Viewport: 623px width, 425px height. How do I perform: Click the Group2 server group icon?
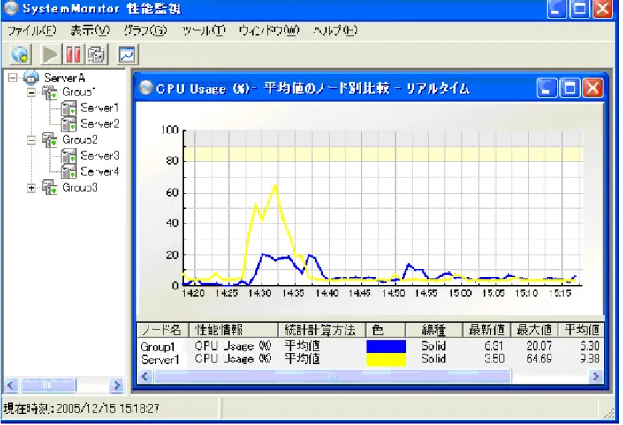[49, 140]
